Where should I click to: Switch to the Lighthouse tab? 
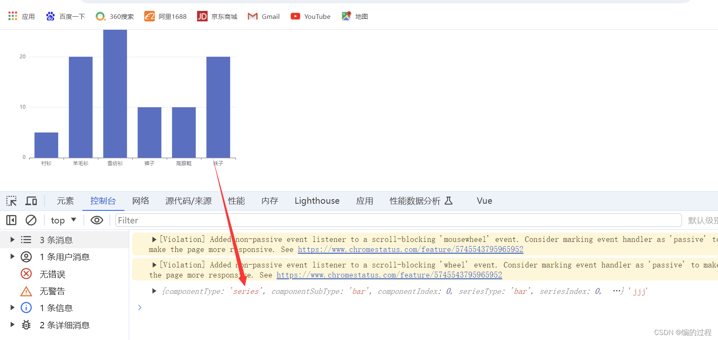pos(317,201)
